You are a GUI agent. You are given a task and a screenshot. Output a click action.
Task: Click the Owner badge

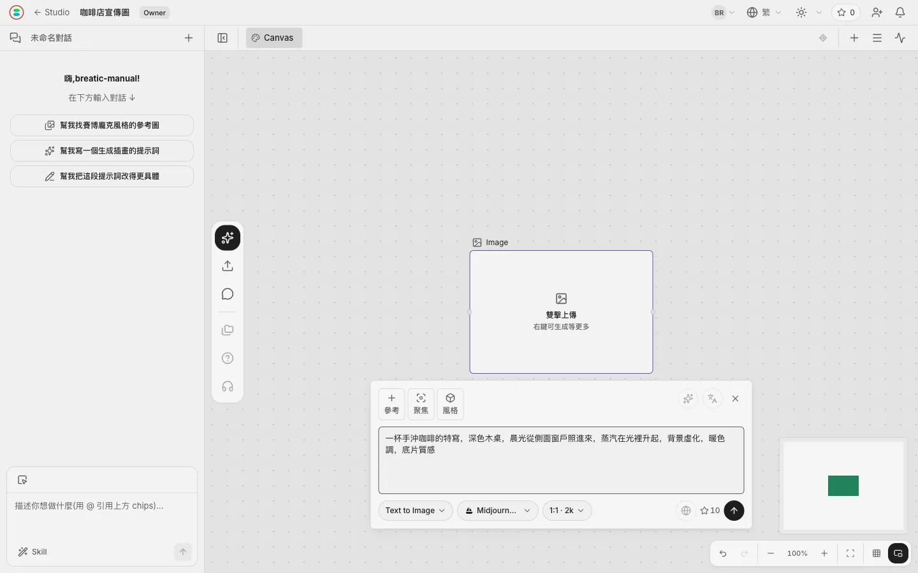[x=154, y=12]
